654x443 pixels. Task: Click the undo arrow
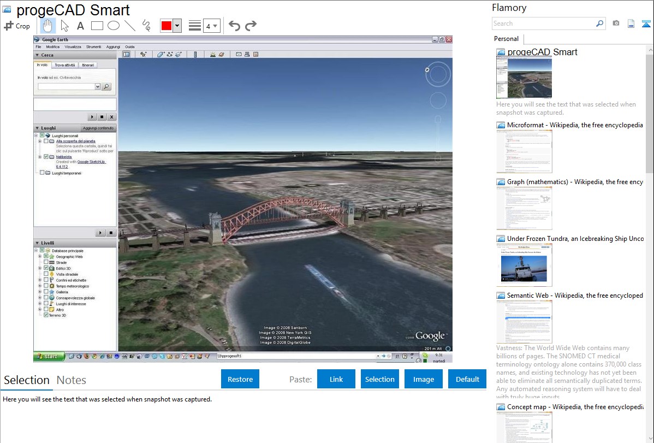click(x=234, y=26)
